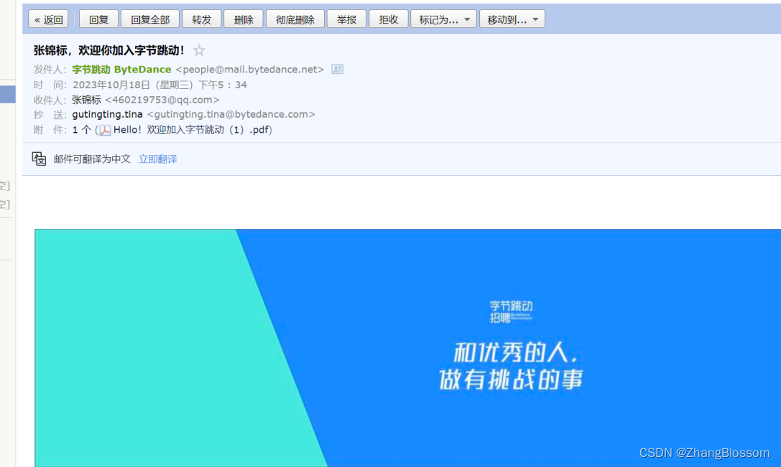Screen dimensions: 781x467
Task: Reply using the 回复 button
Action: 98,19
